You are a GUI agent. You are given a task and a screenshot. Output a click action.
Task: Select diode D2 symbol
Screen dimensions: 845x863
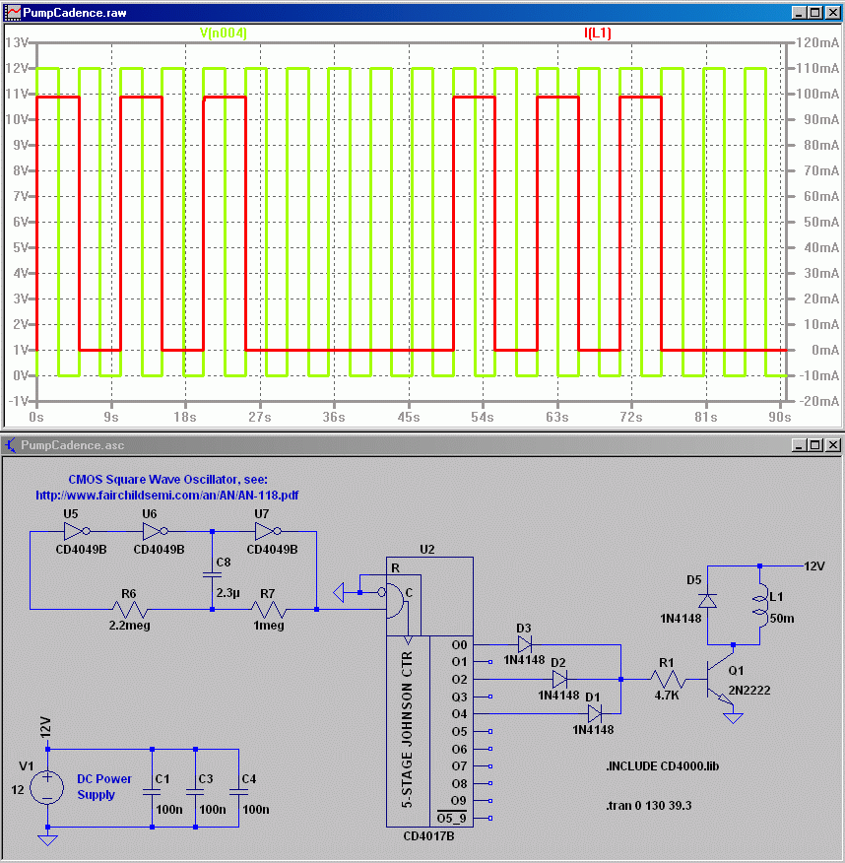tap(559, 679)
